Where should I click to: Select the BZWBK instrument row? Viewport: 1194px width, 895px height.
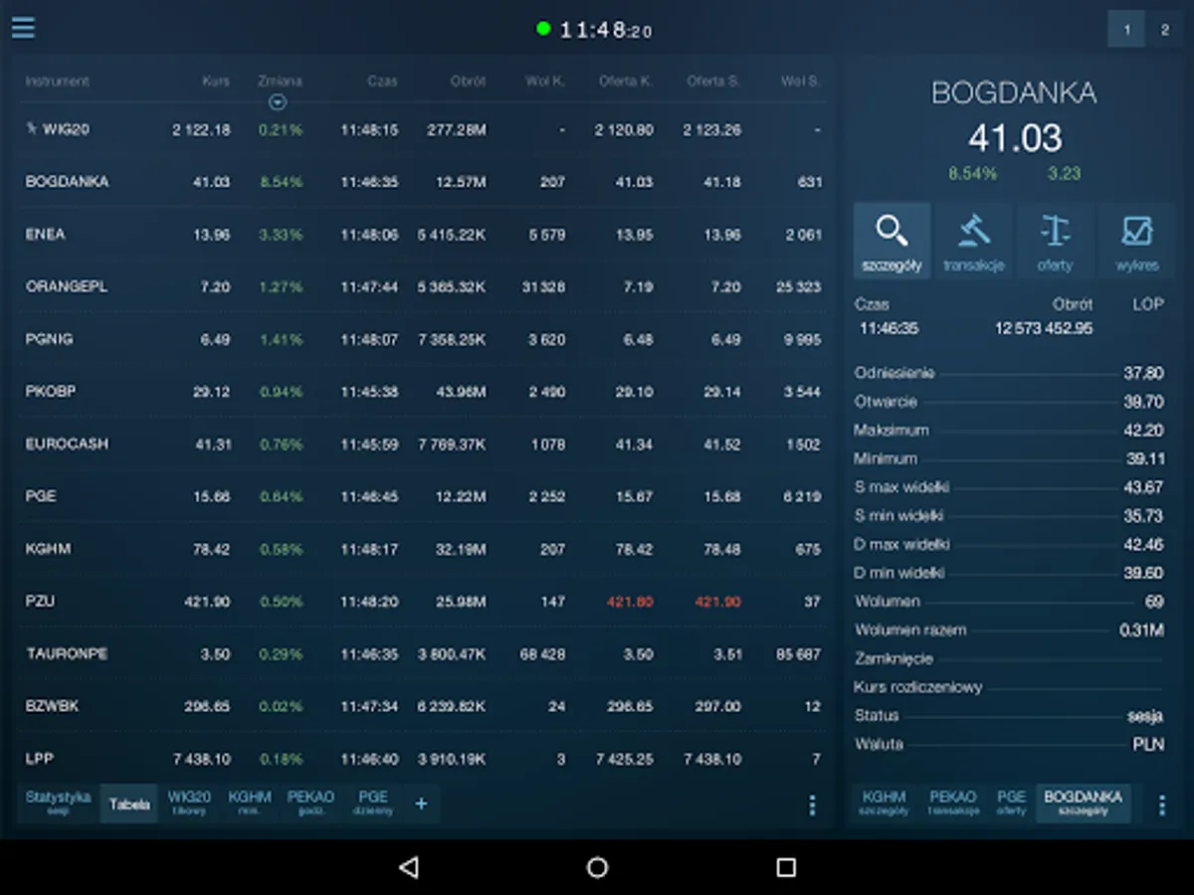[x=423, y=706]
